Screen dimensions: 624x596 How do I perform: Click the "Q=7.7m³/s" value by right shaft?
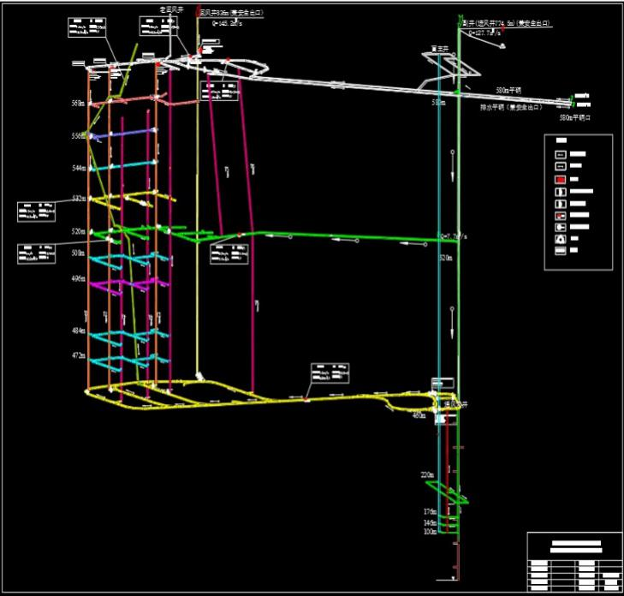(x=454, y=236)
